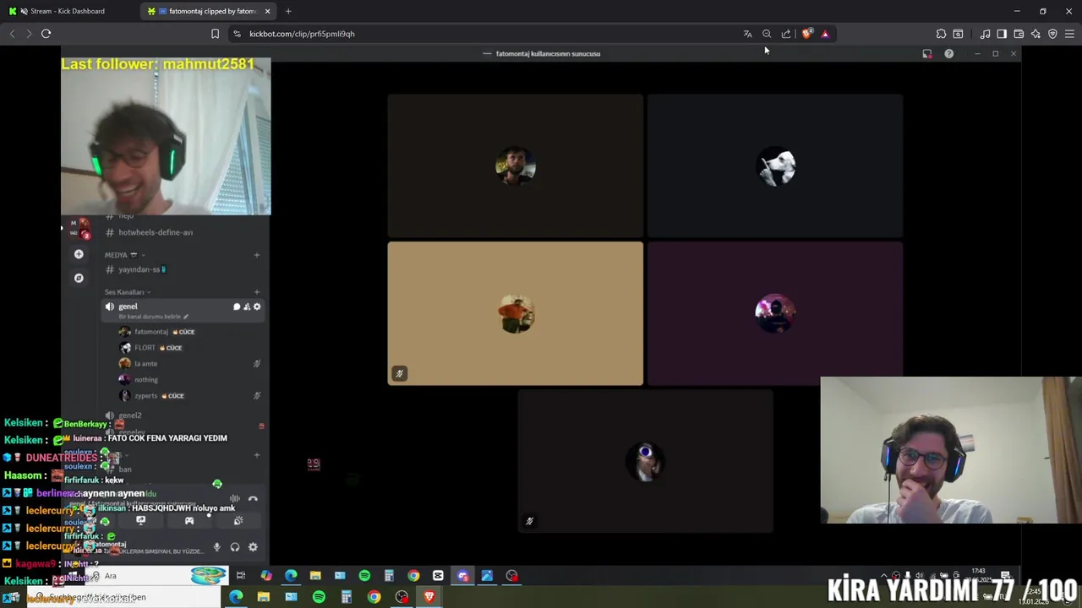Open the browser hamburger menu

coord(1069,34)
